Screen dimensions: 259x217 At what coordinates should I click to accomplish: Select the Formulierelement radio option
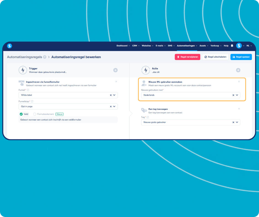coord(35,114)
